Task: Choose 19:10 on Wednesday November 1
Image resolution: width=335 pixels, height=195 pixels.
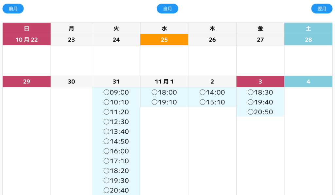Action: click(x=164, y=102)
